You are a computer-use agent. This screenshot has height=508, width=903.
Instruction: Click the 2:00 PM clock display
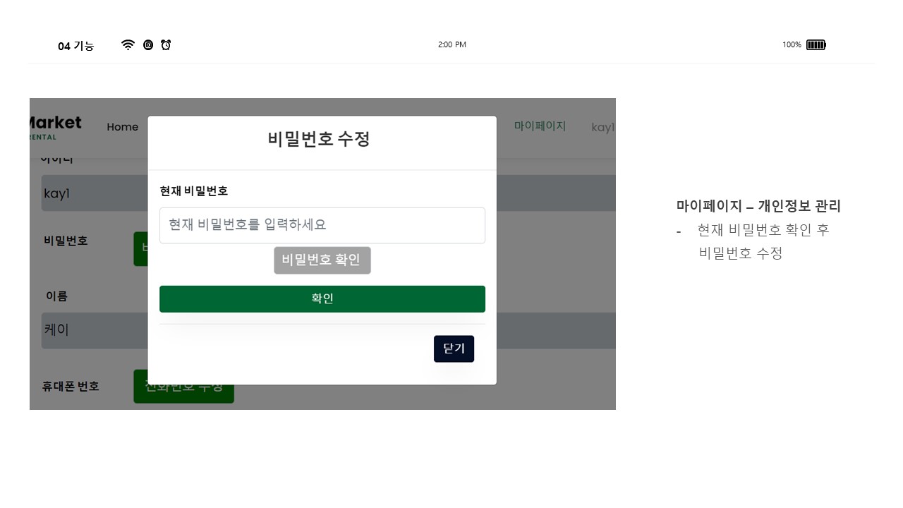coord(452,44)
